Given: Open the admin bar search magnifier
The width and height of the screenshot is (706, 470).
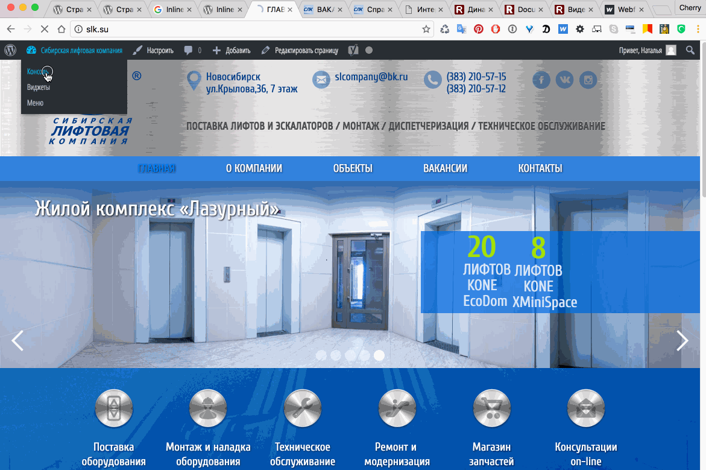Looking at the screenshot, I should (690, 51).
